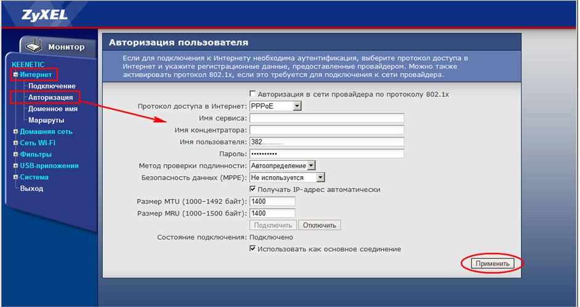Expand the Фильтры menu section
The width and height of the screenshot is (580, 307).
[x=15, y=155]
